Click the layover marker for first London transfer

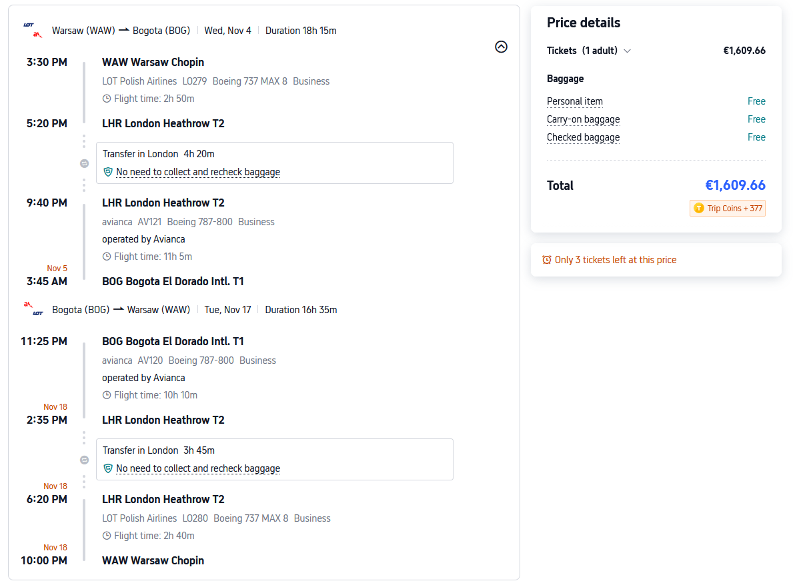pyautogui.click(x=84, y=163)
